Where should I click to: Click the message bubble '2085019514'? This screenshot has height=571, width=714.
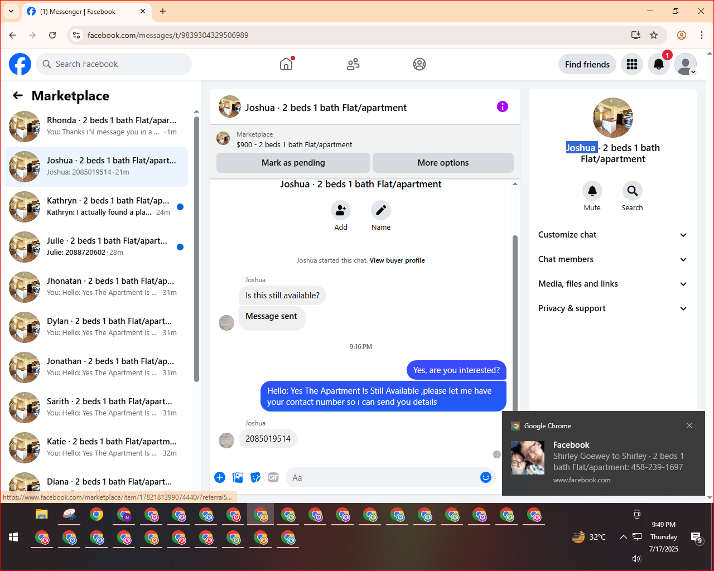pyautogui.click(x=268, y=439)
